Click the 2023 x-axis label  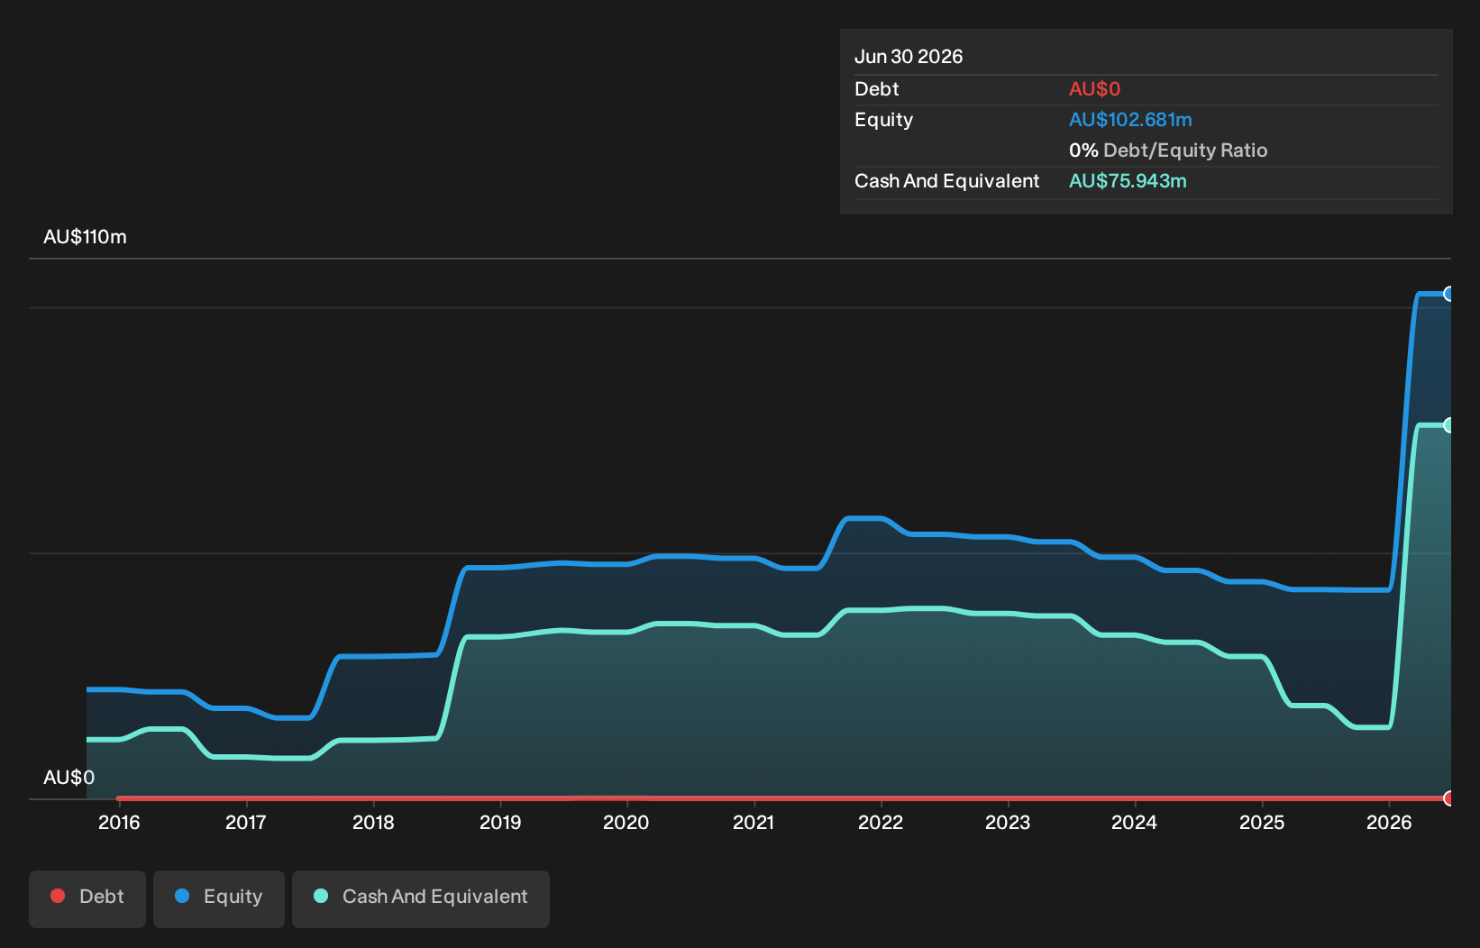tap(1008, 823)
